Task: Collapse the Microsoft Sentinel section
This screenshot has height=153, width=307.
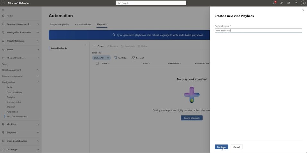Action: 38,58
